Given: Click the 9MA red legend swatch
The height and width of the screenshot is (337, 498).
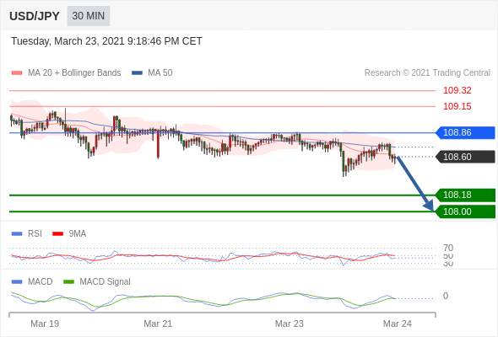Looking at the screenshot, I should click(57, 234).
